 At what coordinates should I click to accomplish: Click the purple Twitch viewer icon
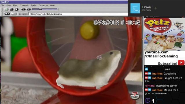coord(148,101)
